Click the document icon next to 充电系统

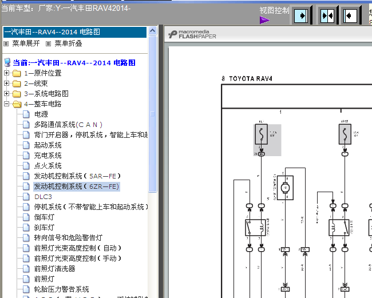click(26, 156)
